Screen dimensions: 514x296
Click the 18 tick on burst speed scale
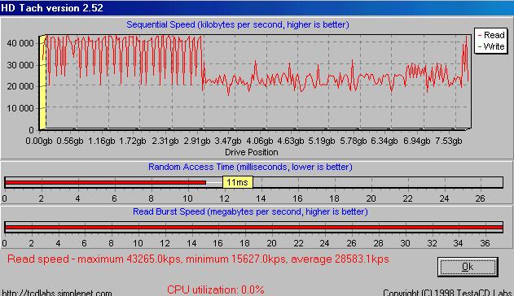pos(245,243)
